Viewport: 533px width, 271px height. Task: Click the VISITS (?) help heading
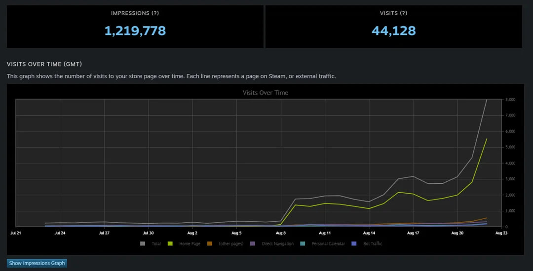click(x=394, y=13)
